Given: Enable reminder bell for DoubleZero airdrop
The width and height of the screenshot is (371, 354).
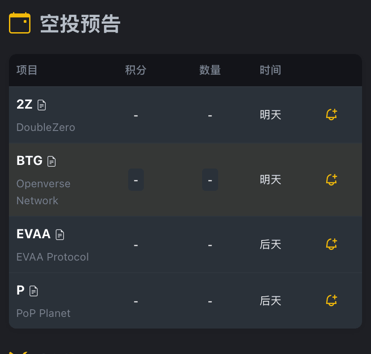Looking at the screenshot, I should click(x=331, y=115).
